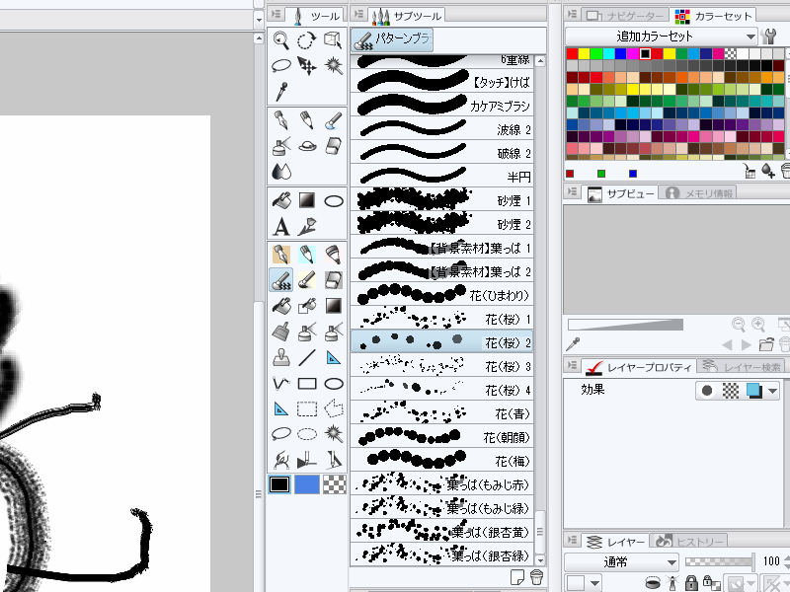The width and height of the screenshot is (790, 592).
Task: Select the Stamp tool icon
Action: point(280,358)
